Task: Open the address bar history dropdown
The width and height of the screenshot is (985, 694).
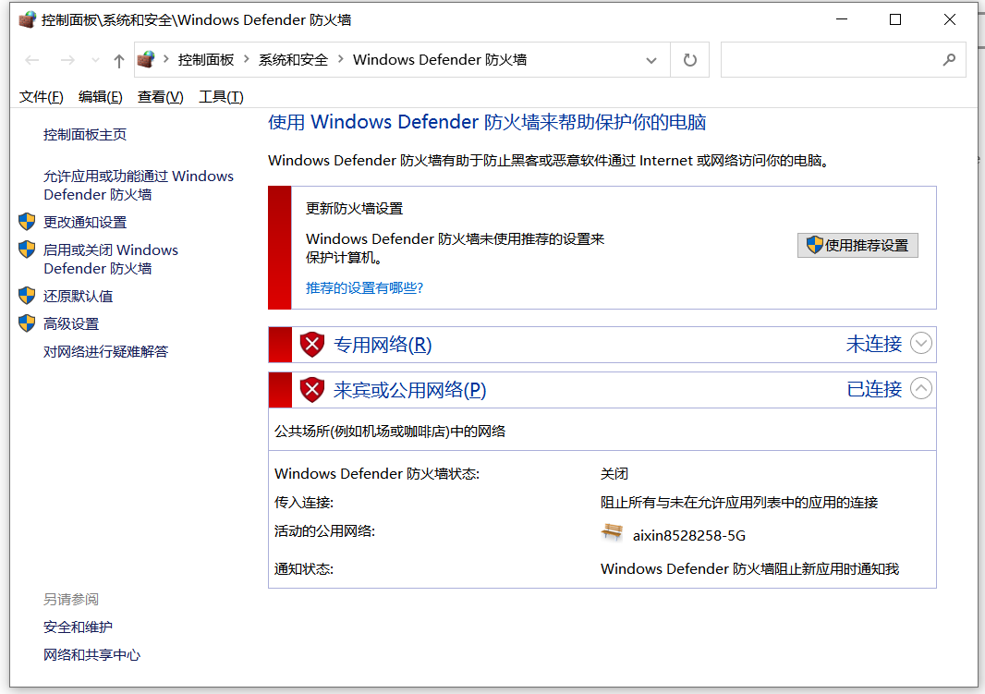Action: click(651, 60)
